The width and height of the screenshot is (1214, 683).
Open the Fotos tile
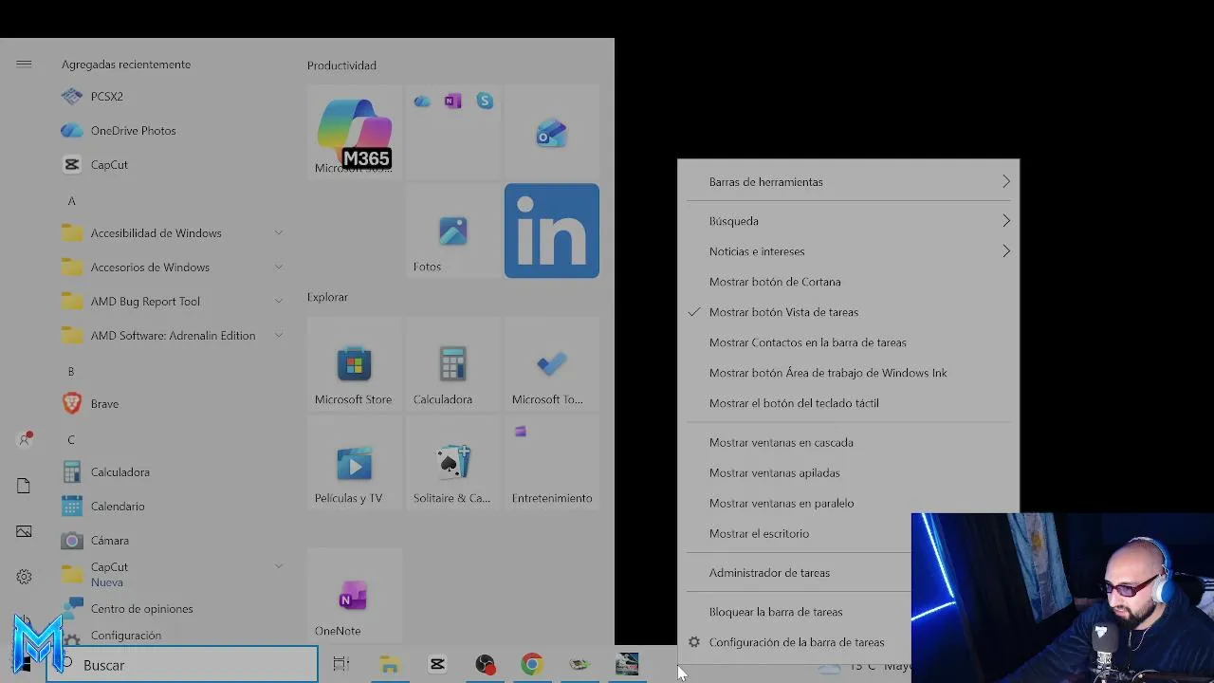coord(453,231)
